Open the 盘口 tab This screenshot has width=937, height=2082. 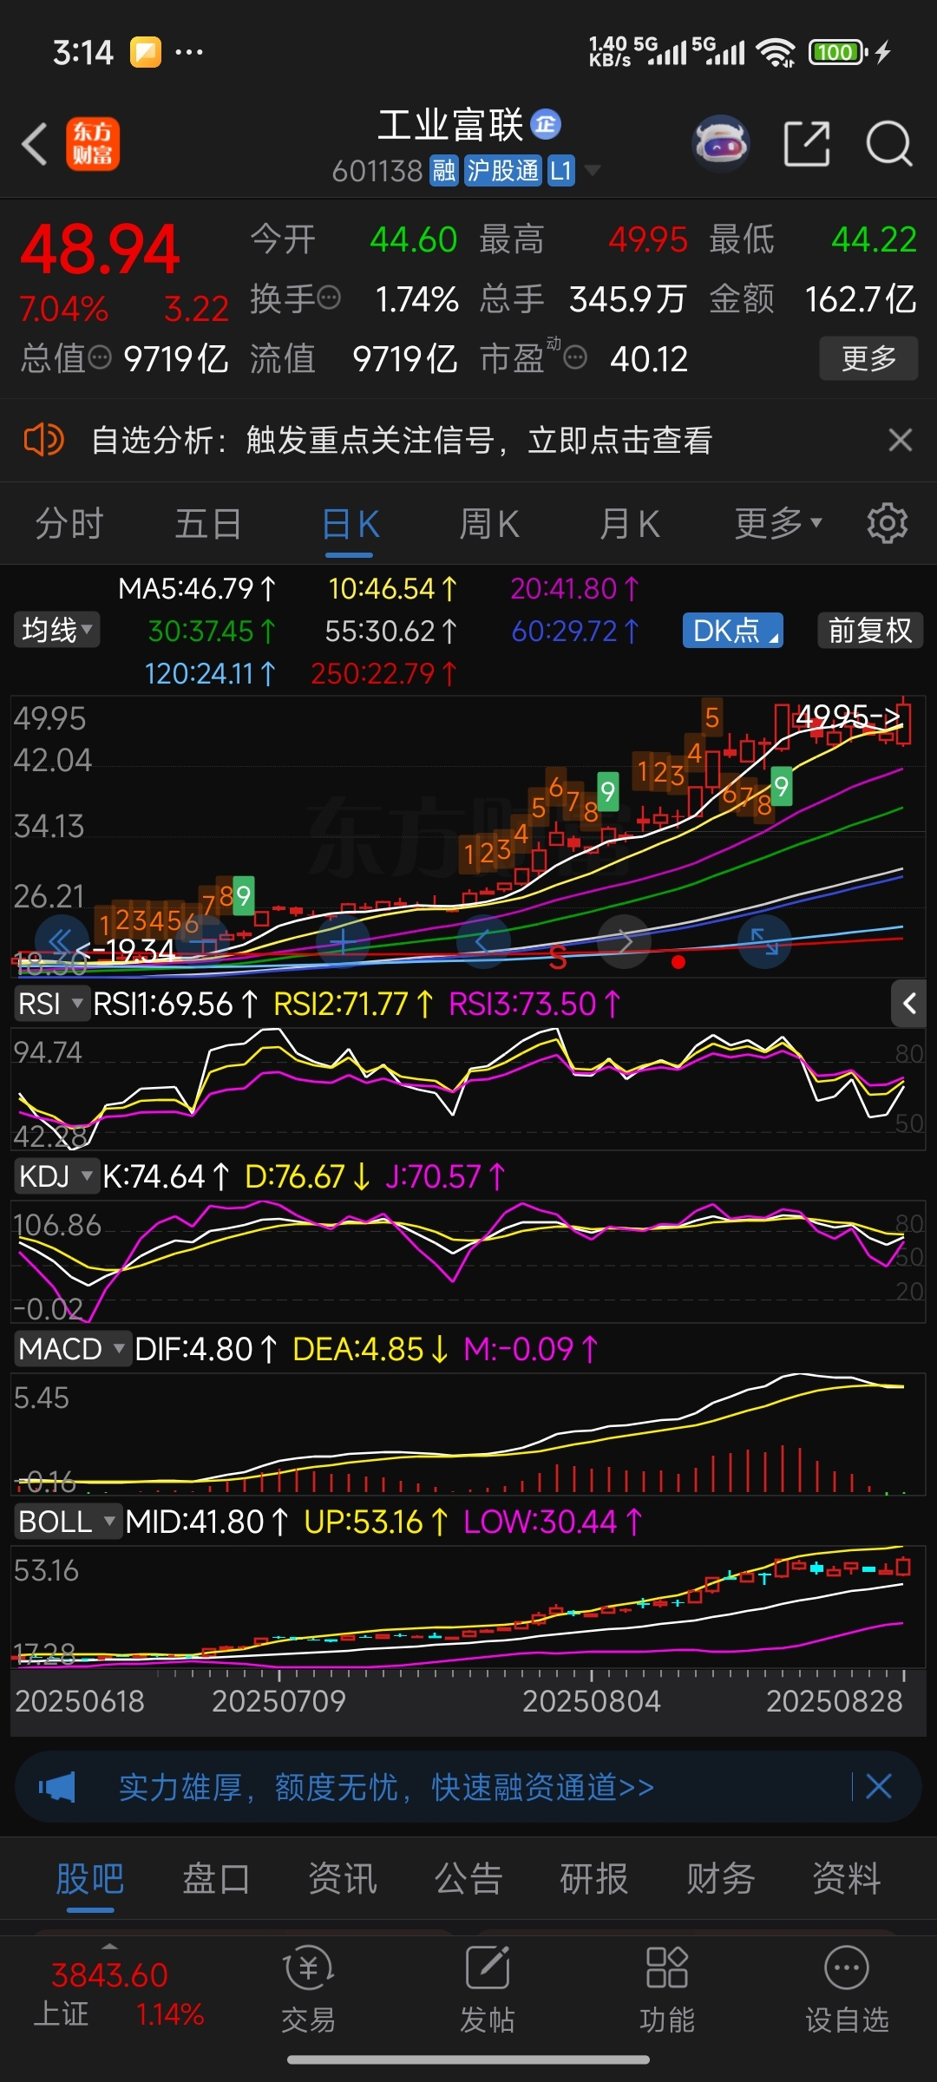(216, 1879)
